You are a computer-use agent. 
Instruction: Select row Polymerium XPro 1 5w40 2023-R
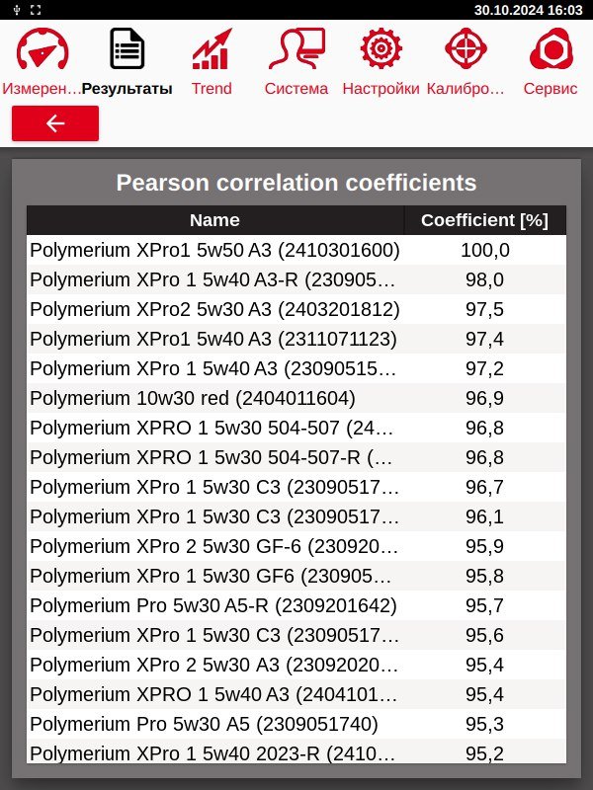click(296, 751)
